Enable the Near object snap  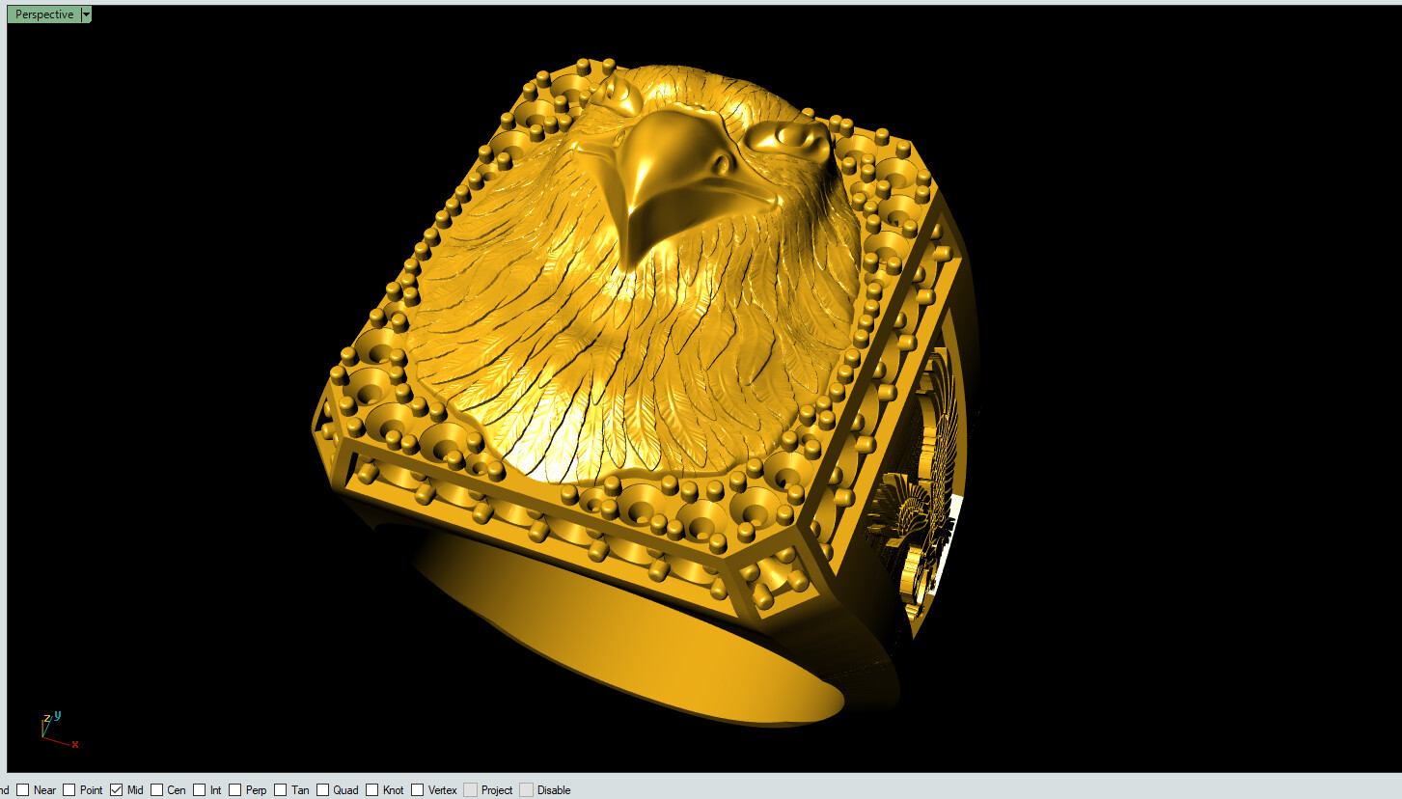(23, 789)
